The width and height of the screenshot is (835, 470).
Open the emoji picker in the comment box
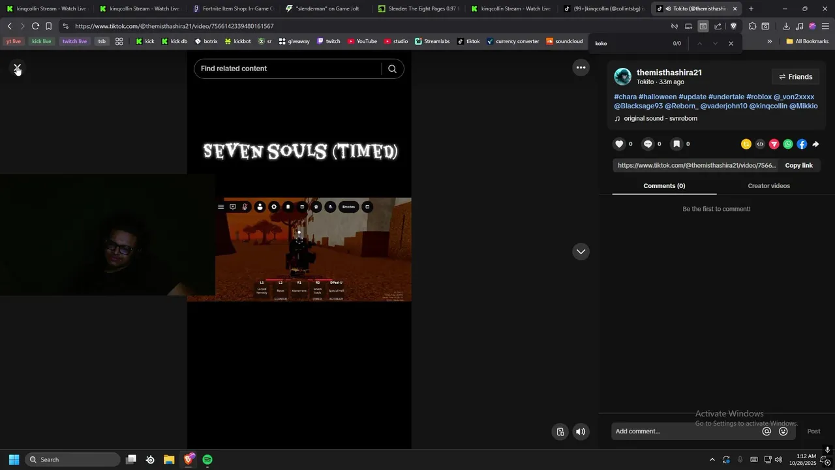783,431
